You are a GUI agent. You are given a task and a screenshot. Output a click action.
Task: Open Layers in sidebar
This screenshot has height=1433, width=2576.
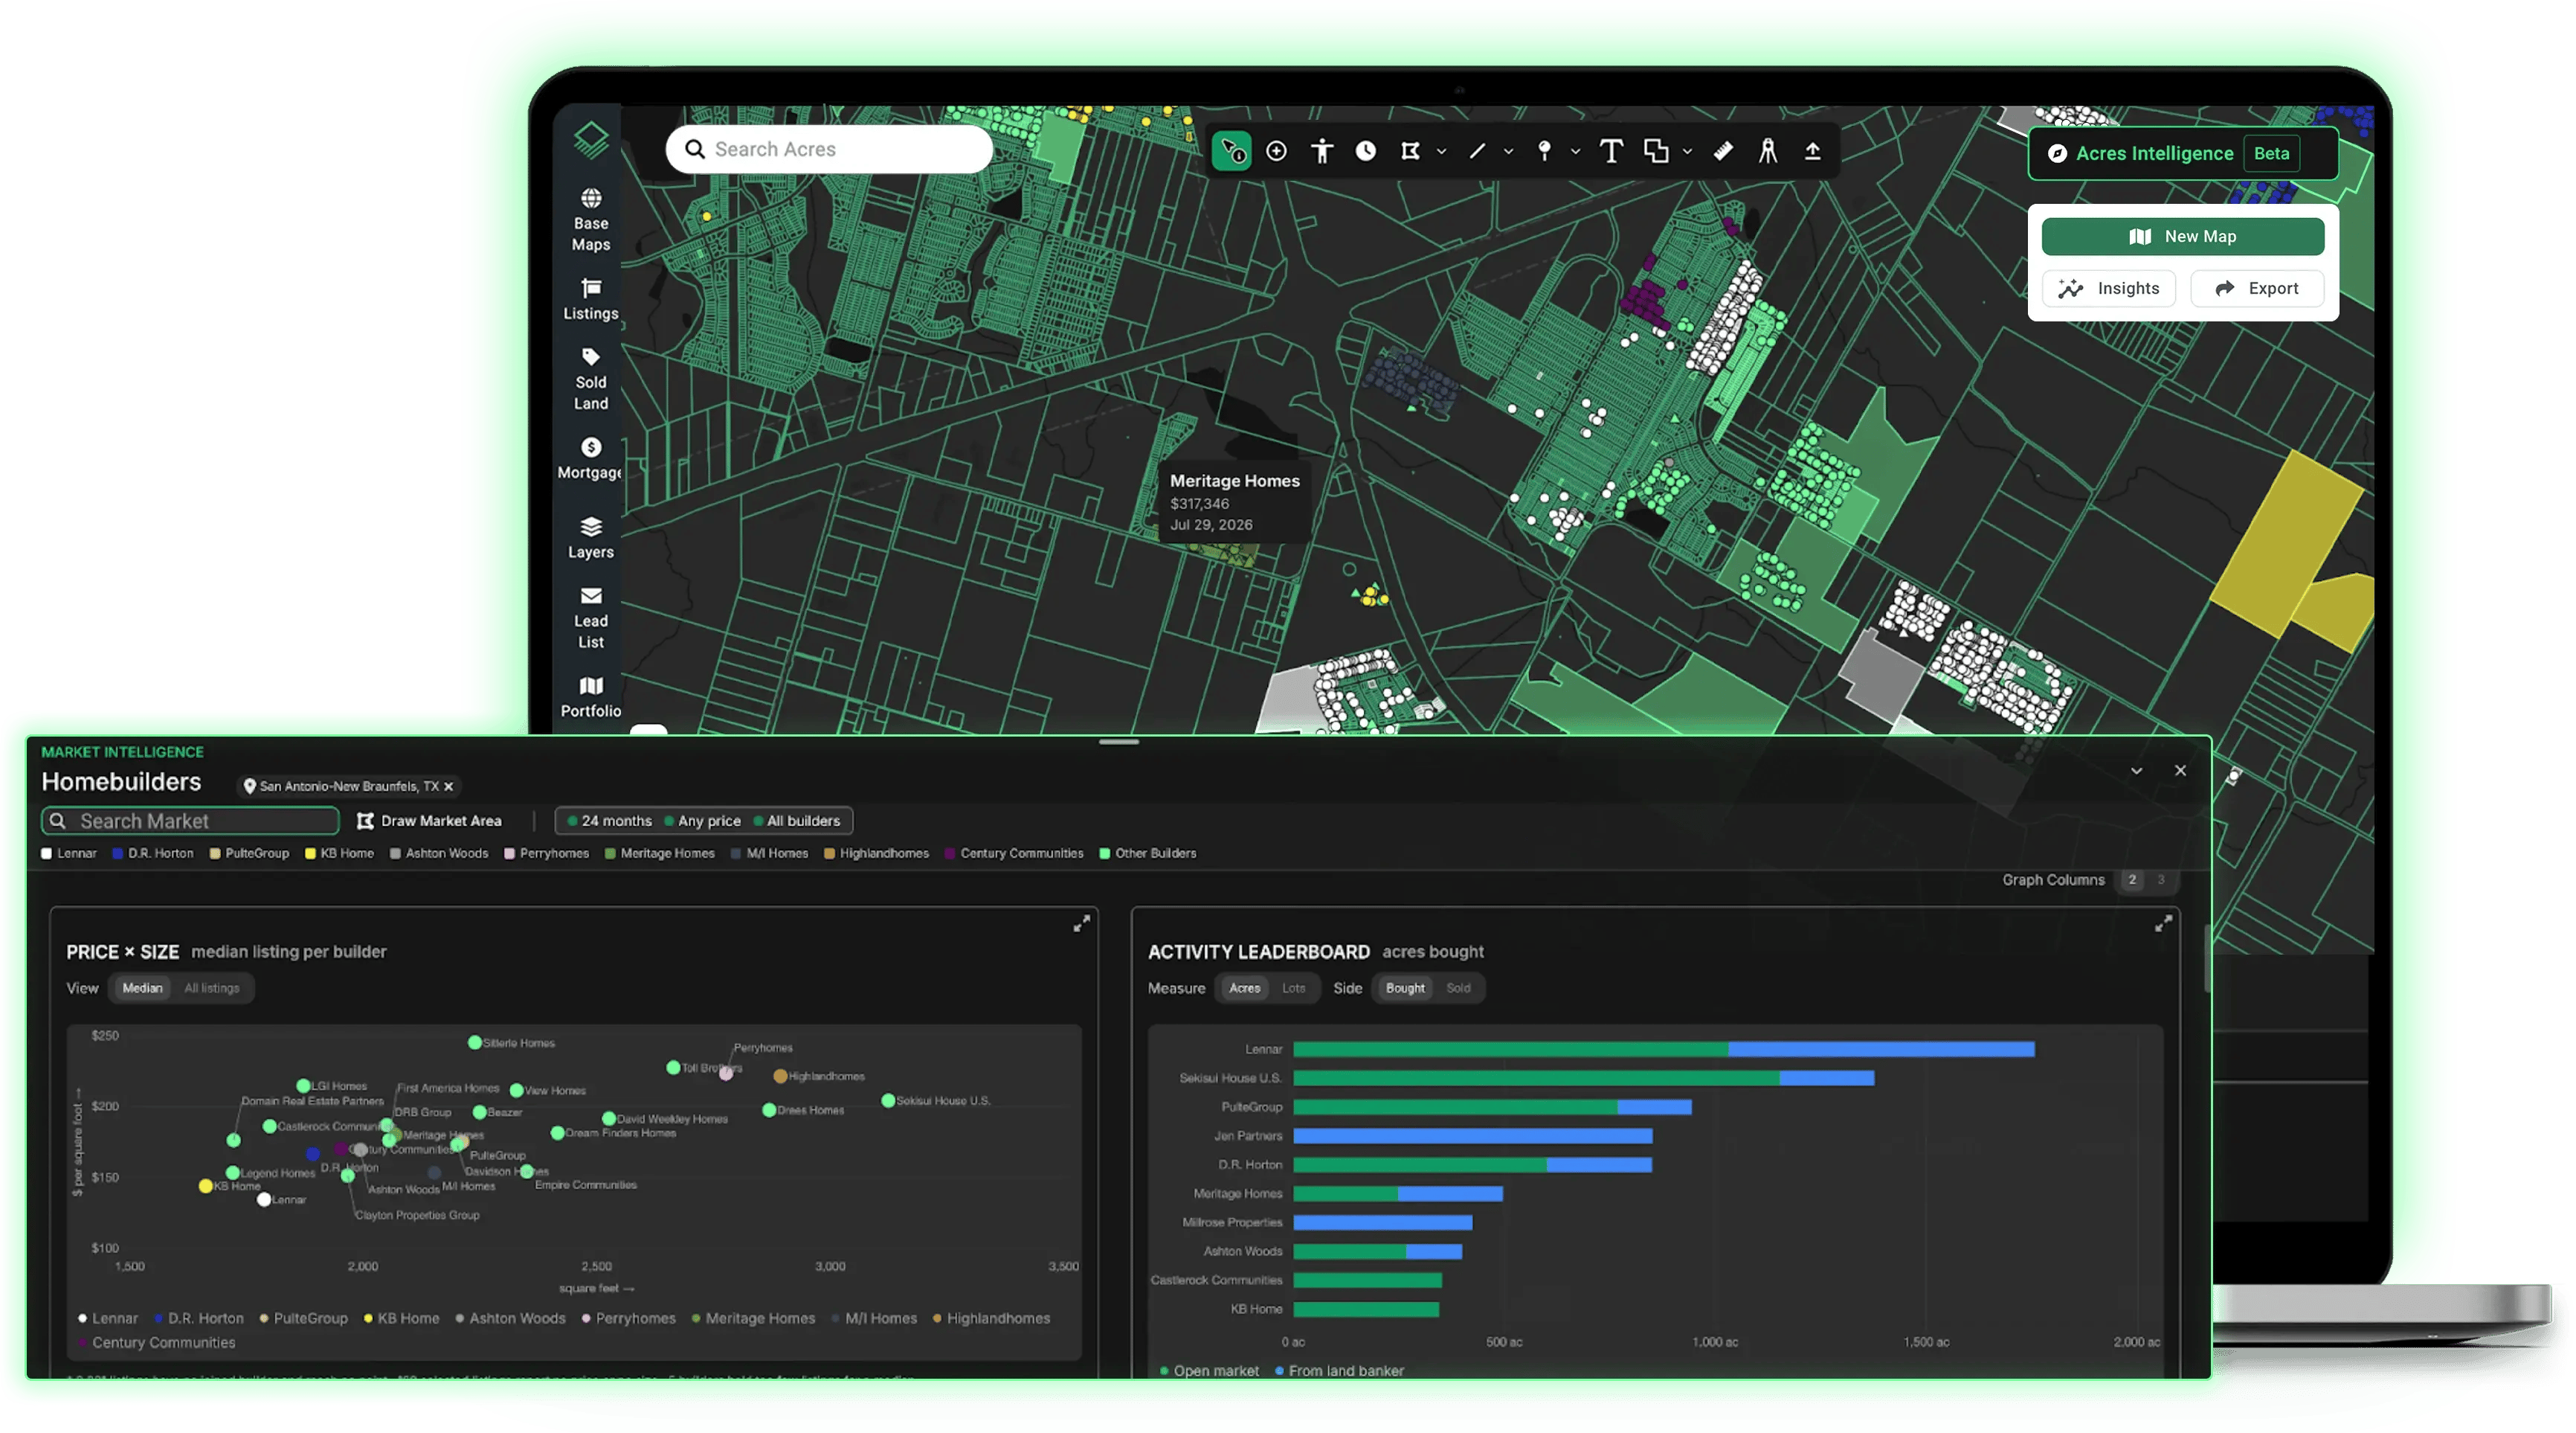click(590, 537)
